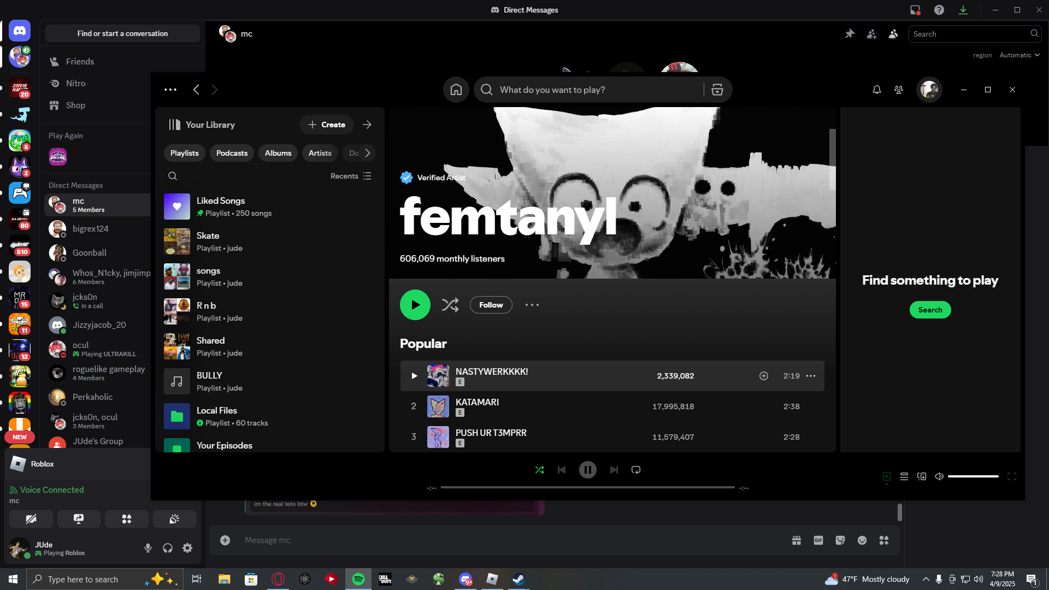Toggle shuffle in the player bar
This screenshot has height=590, width=1049.
539,470
